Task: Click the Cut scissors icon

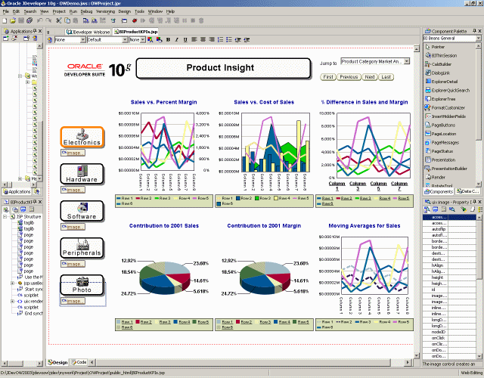Action: [x=59, y=20]
